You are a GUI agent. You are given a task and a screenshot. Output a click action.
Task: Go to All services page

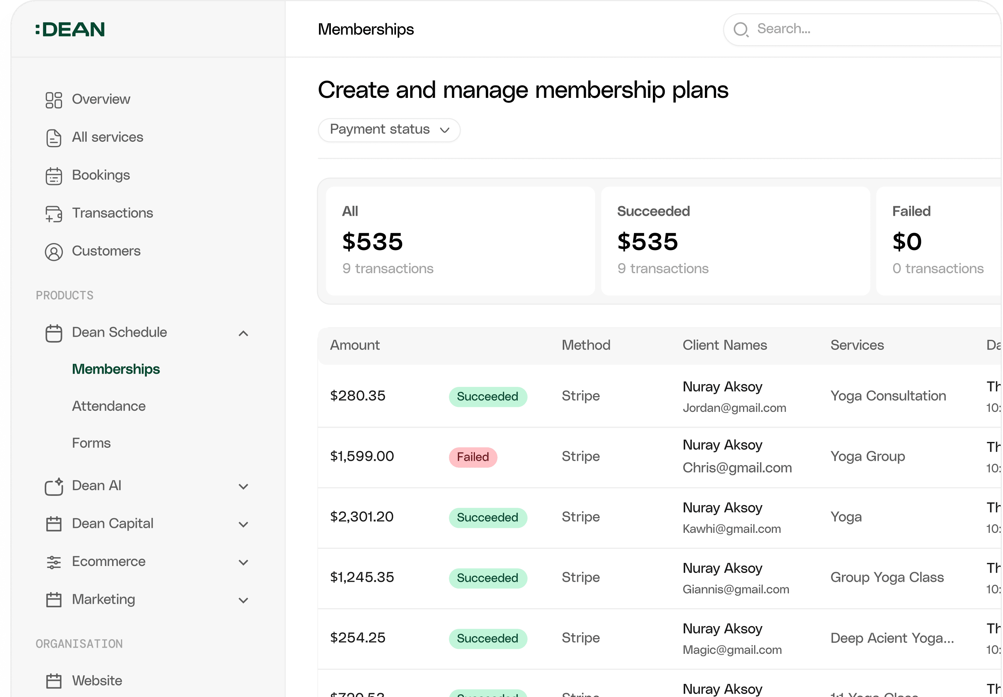[x=107, y=137]
